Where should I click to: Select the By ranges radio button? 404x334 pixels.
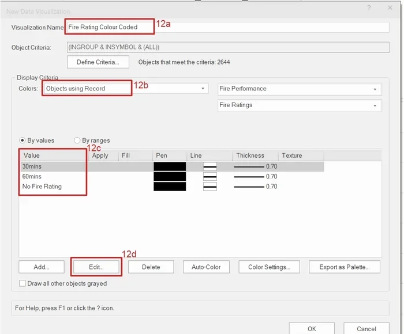[x=77, y=140]
